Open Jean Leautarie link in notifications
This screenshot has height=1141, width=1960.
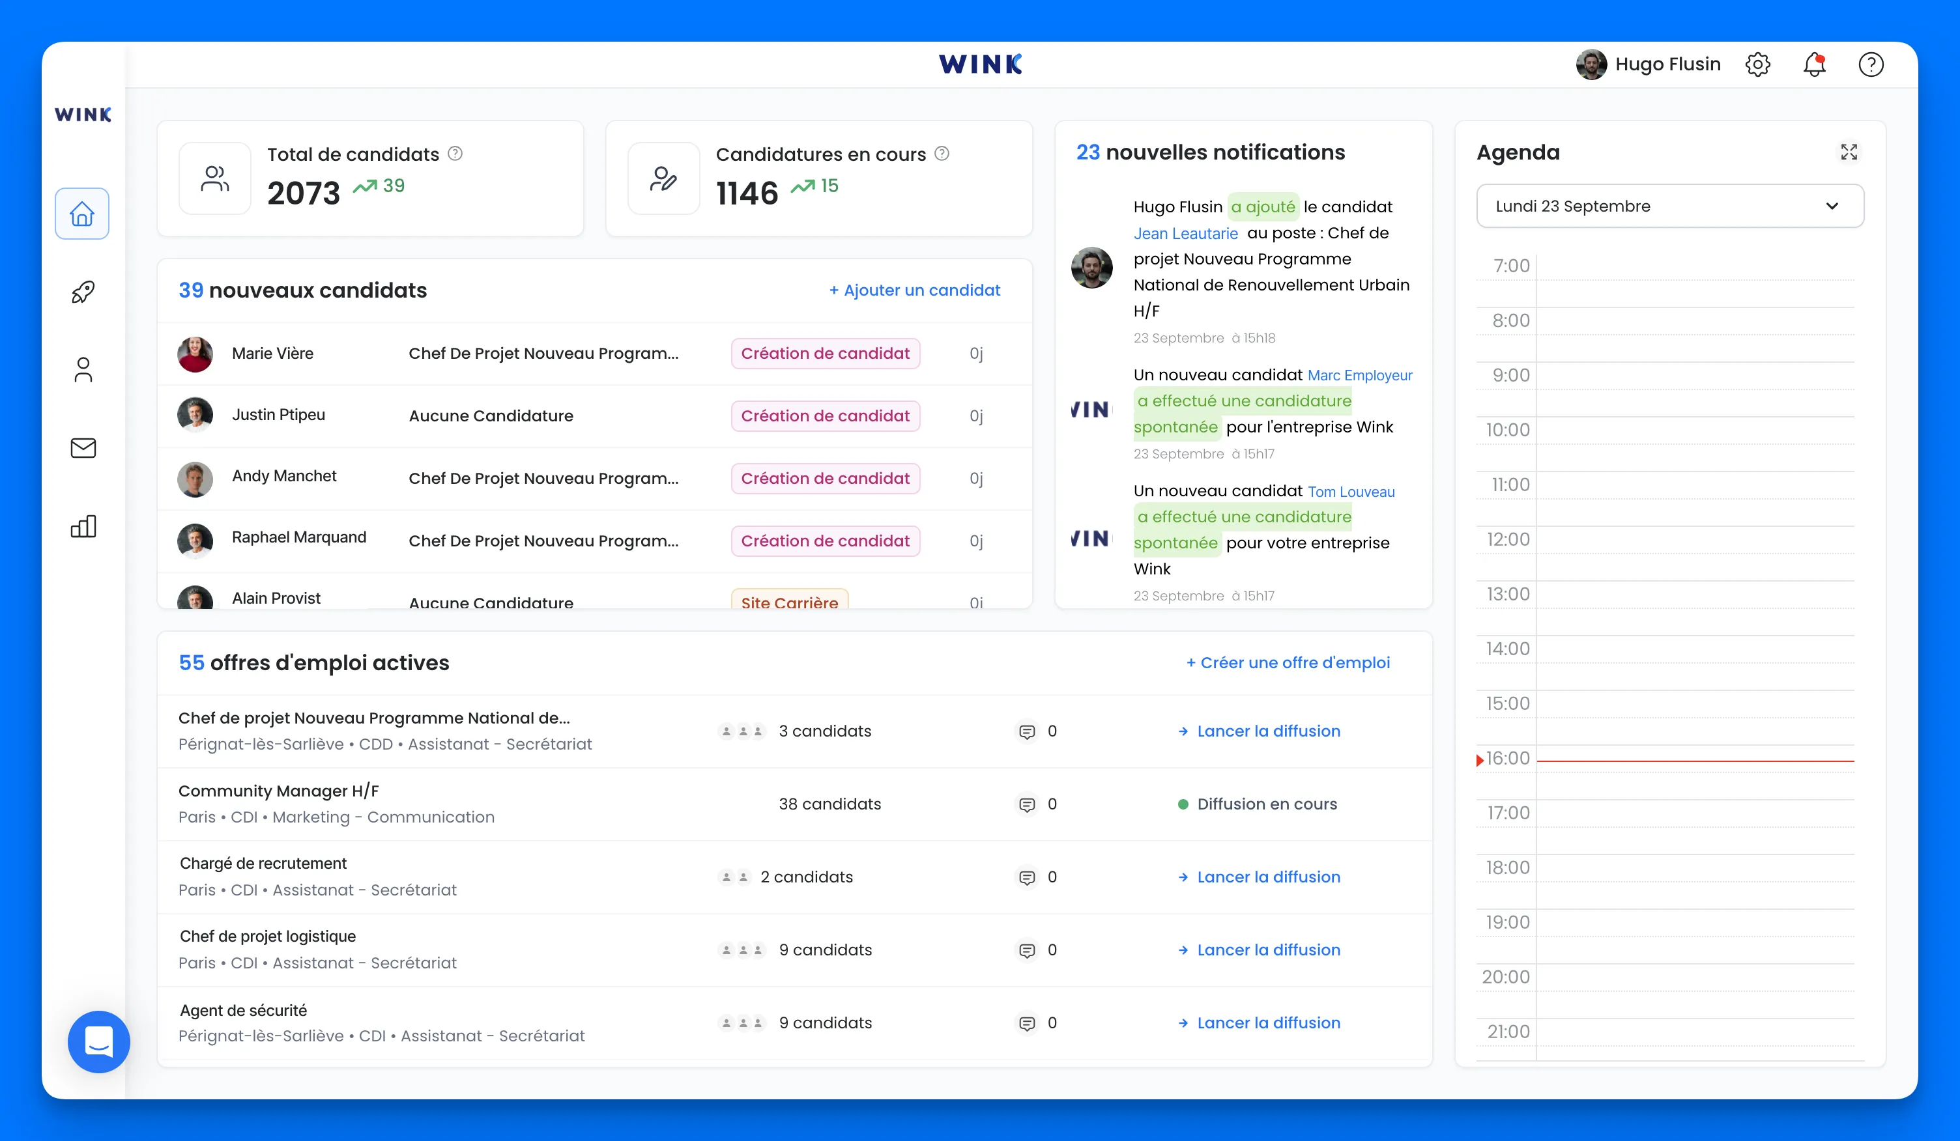pyautogui.click(x=1185, y=233)
